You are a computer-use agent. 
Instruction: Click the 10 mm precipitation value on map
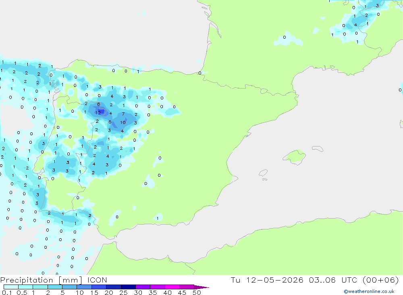point(123,122)
